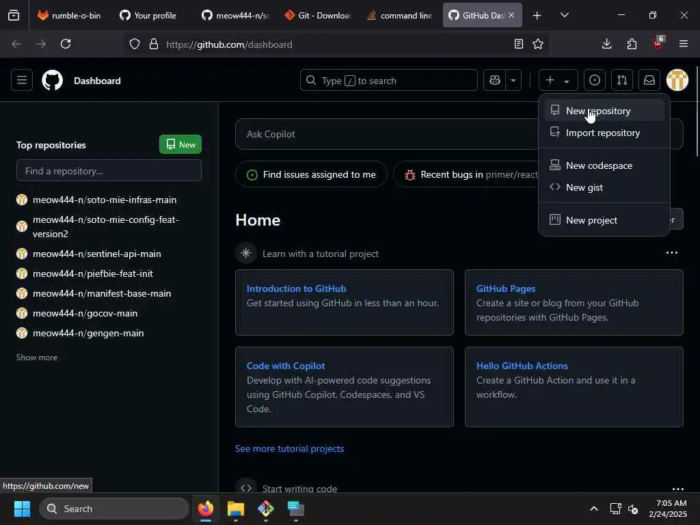Open meow444-n/gocov-main repository
The image size is (700, 525).
(x=85, y=313)
